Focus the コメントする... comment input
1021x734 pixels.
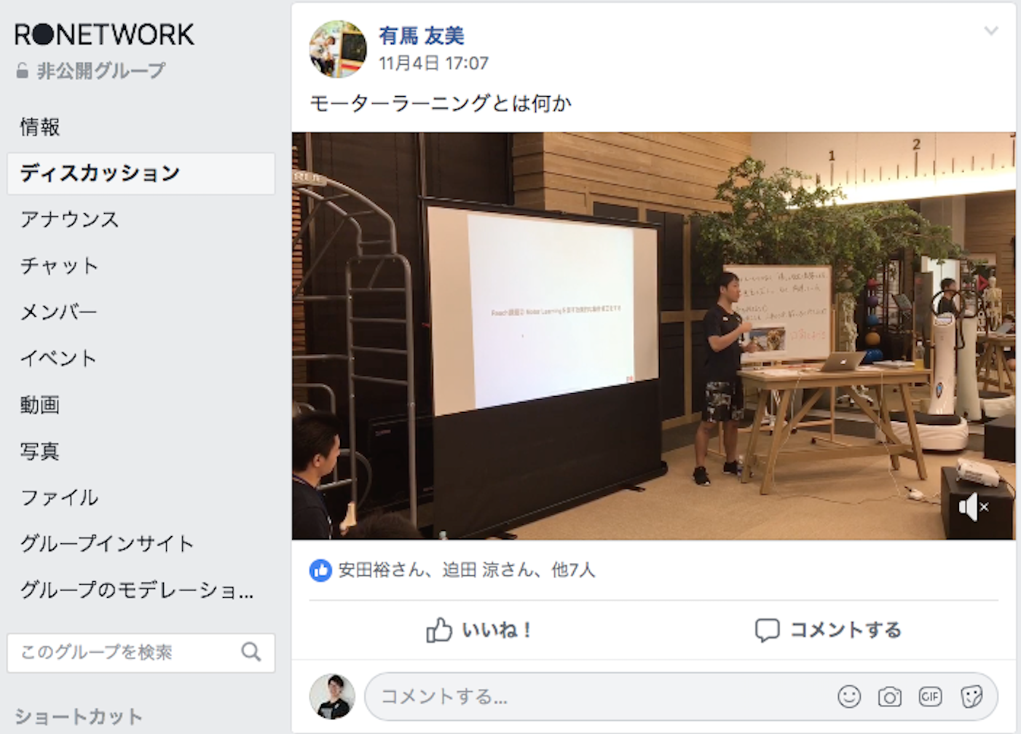[597, 697]
